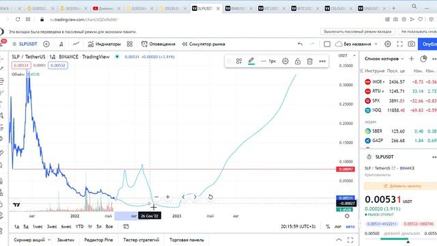Enter fullscreen mode via top toolbar icon
Viewport: 437px width, 246px height.
tap(399, 44)
